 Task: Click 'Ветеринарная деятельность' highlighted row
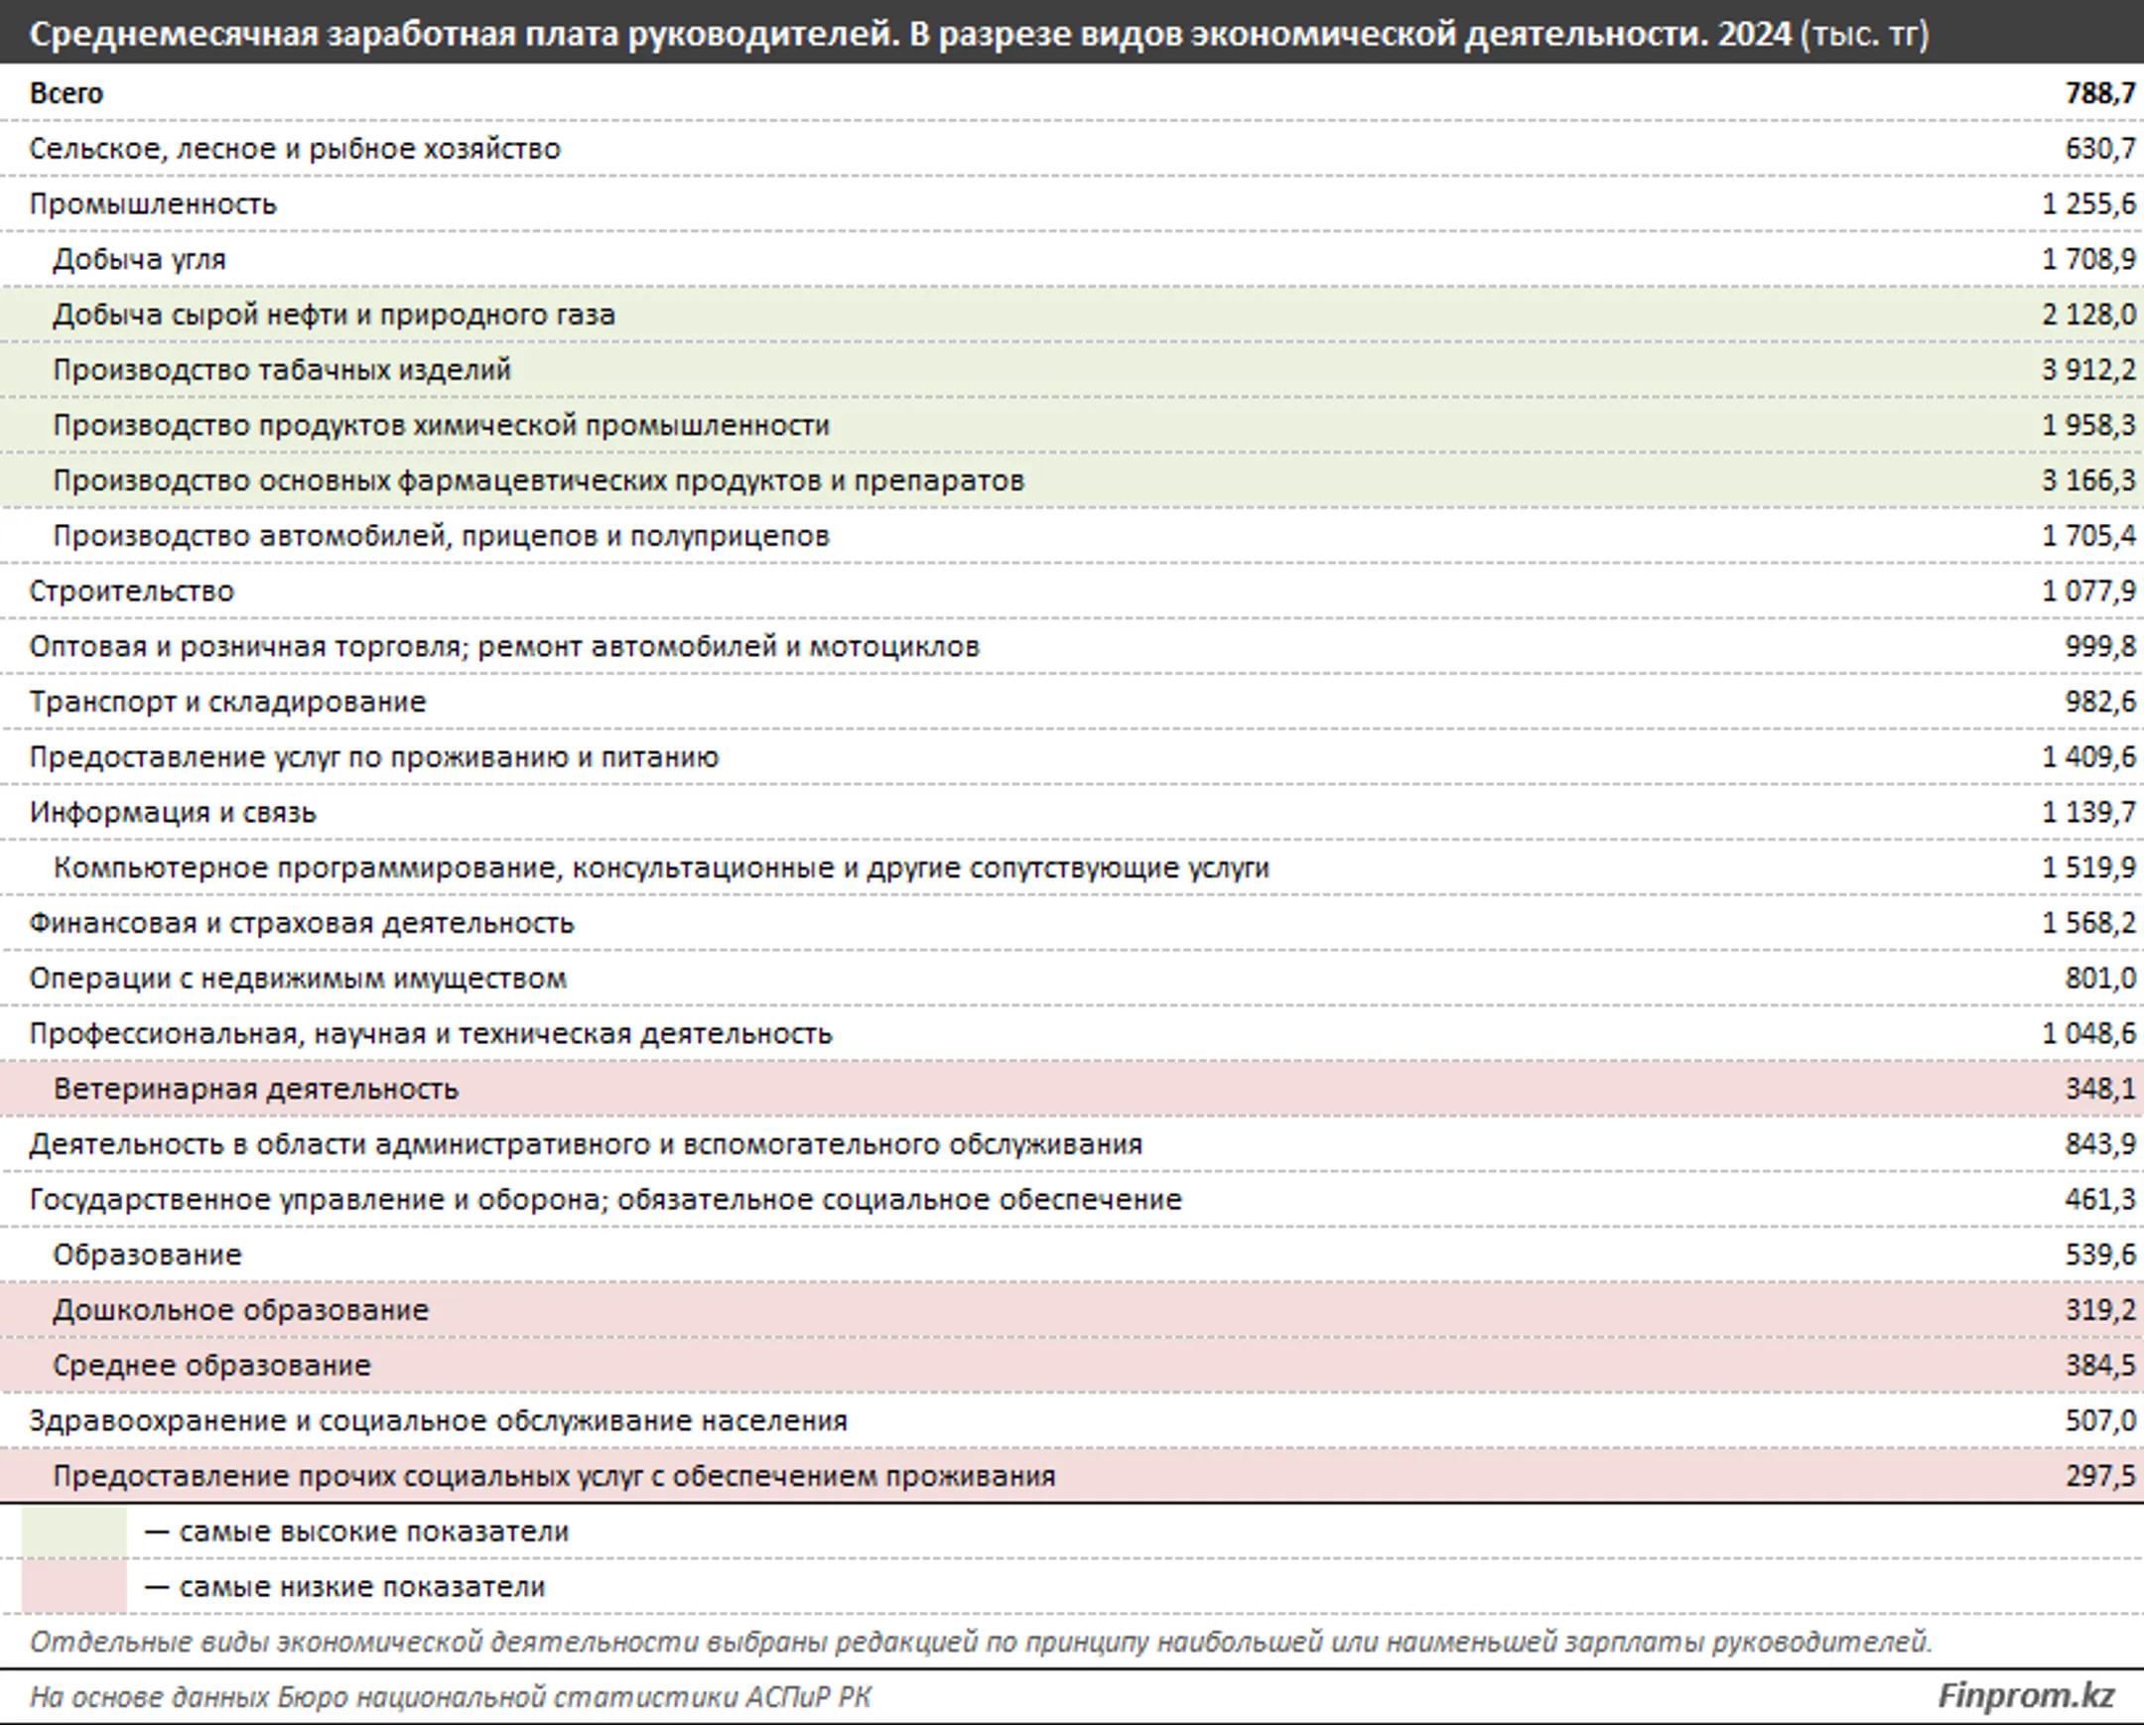(x=255, y=1089)
